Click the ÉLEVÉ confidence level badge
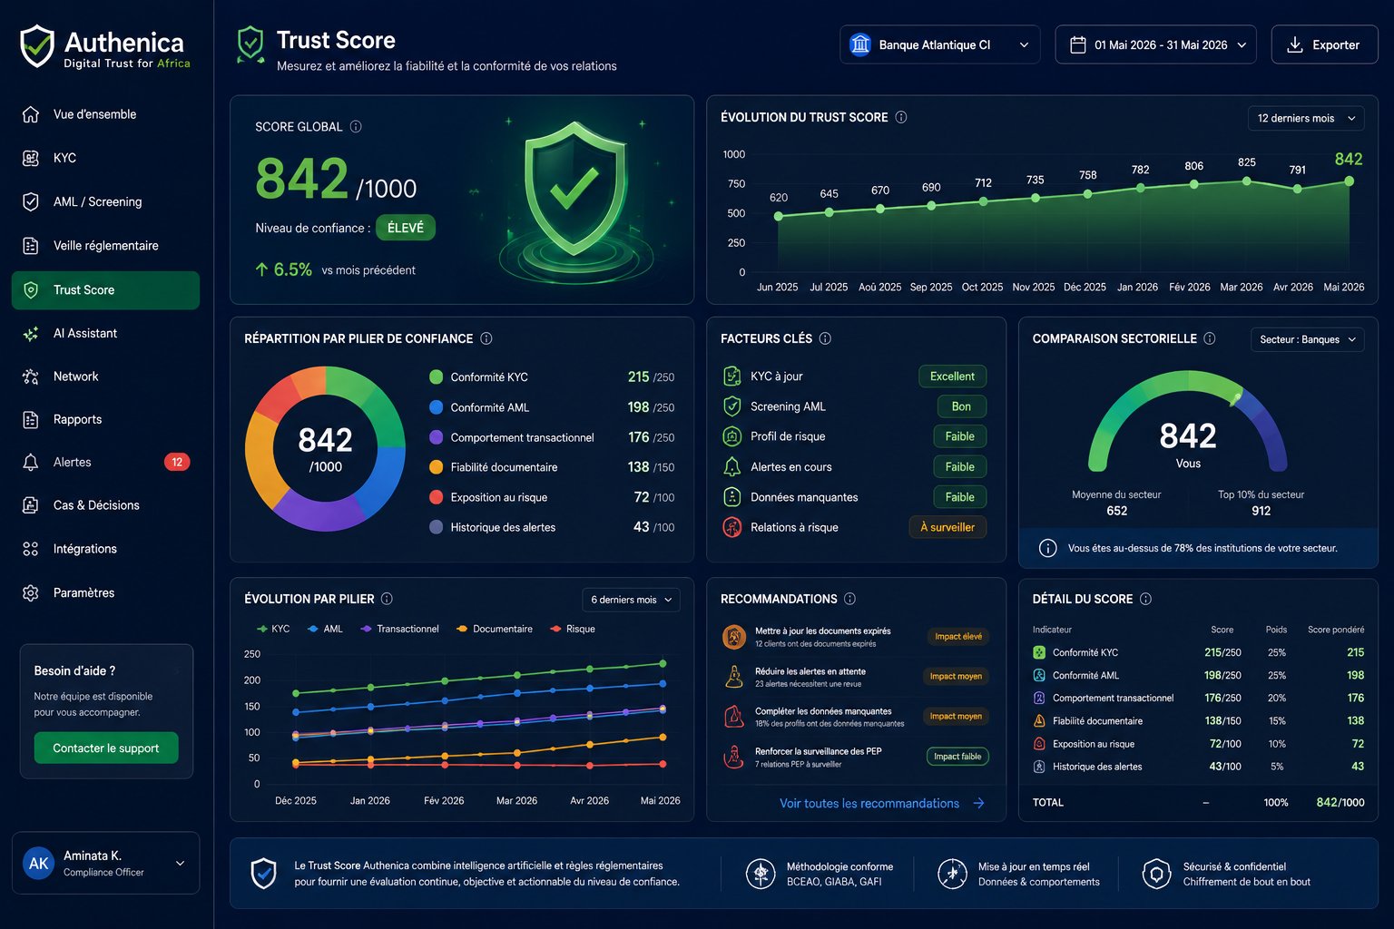The height and width of the screenshot is (929, 1394). [x=406, y=228]
